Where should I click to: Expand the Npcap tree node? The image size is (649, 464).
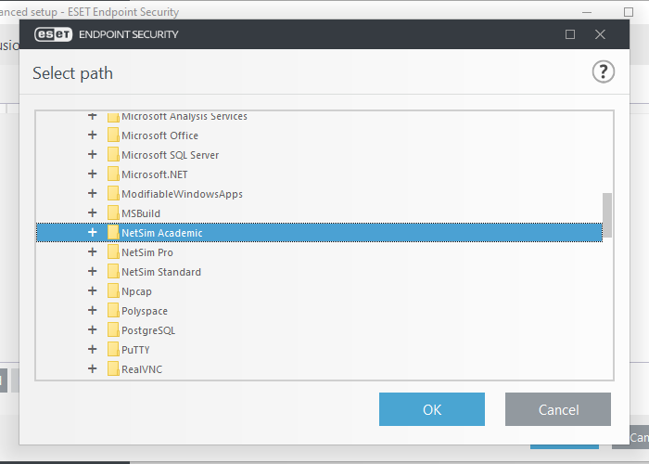(93, 290)
